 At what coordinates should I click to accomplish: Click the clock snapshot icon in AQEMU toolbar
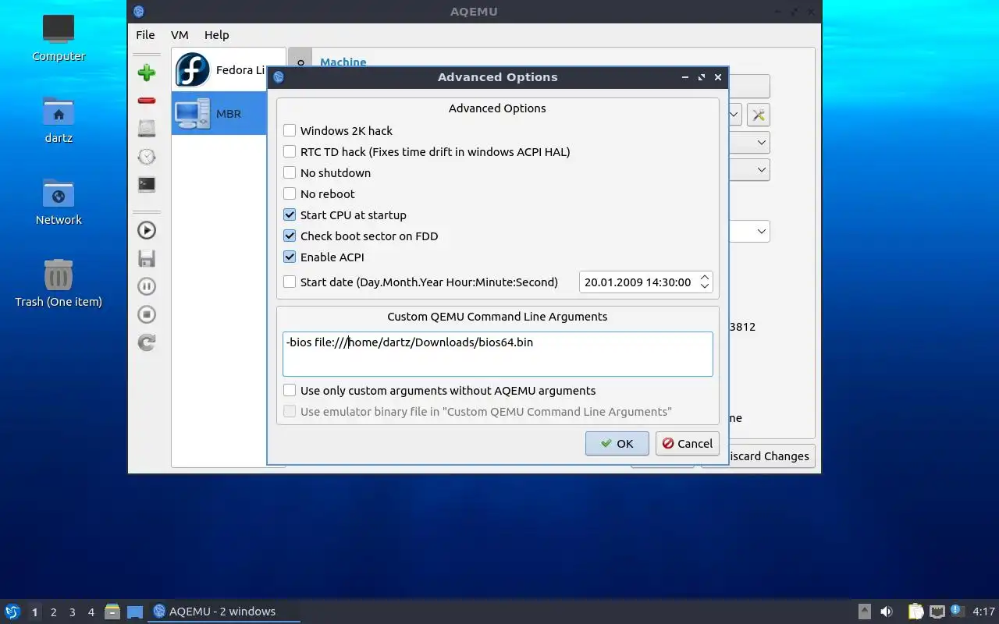(x=146, y=157)
